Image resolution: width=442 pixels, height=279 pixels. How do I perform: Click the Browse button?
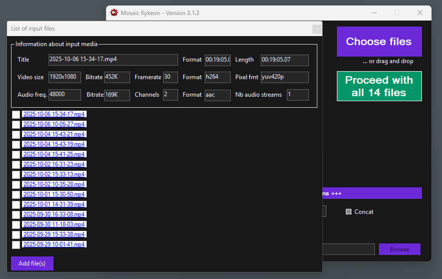coord(399,249)
